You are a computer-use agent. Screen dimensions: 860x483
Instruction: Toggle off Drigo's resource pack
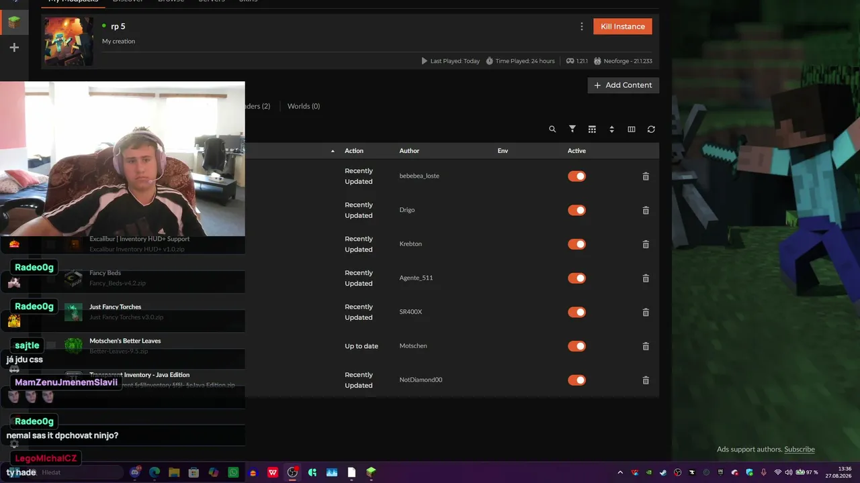(x=576, y=210)
